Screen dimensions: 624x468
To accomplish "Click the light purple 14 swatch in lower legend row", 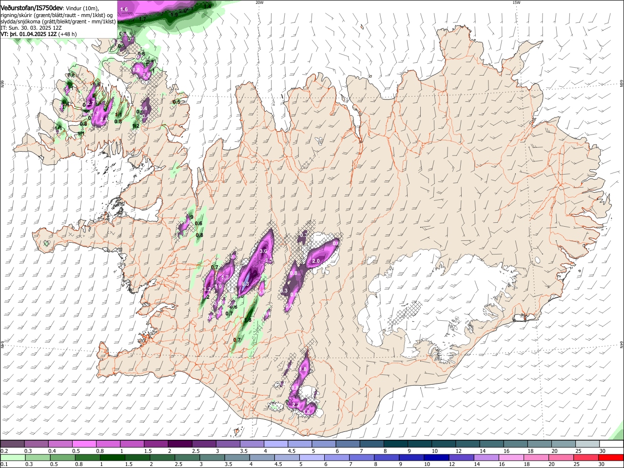I will click(487, 457).
